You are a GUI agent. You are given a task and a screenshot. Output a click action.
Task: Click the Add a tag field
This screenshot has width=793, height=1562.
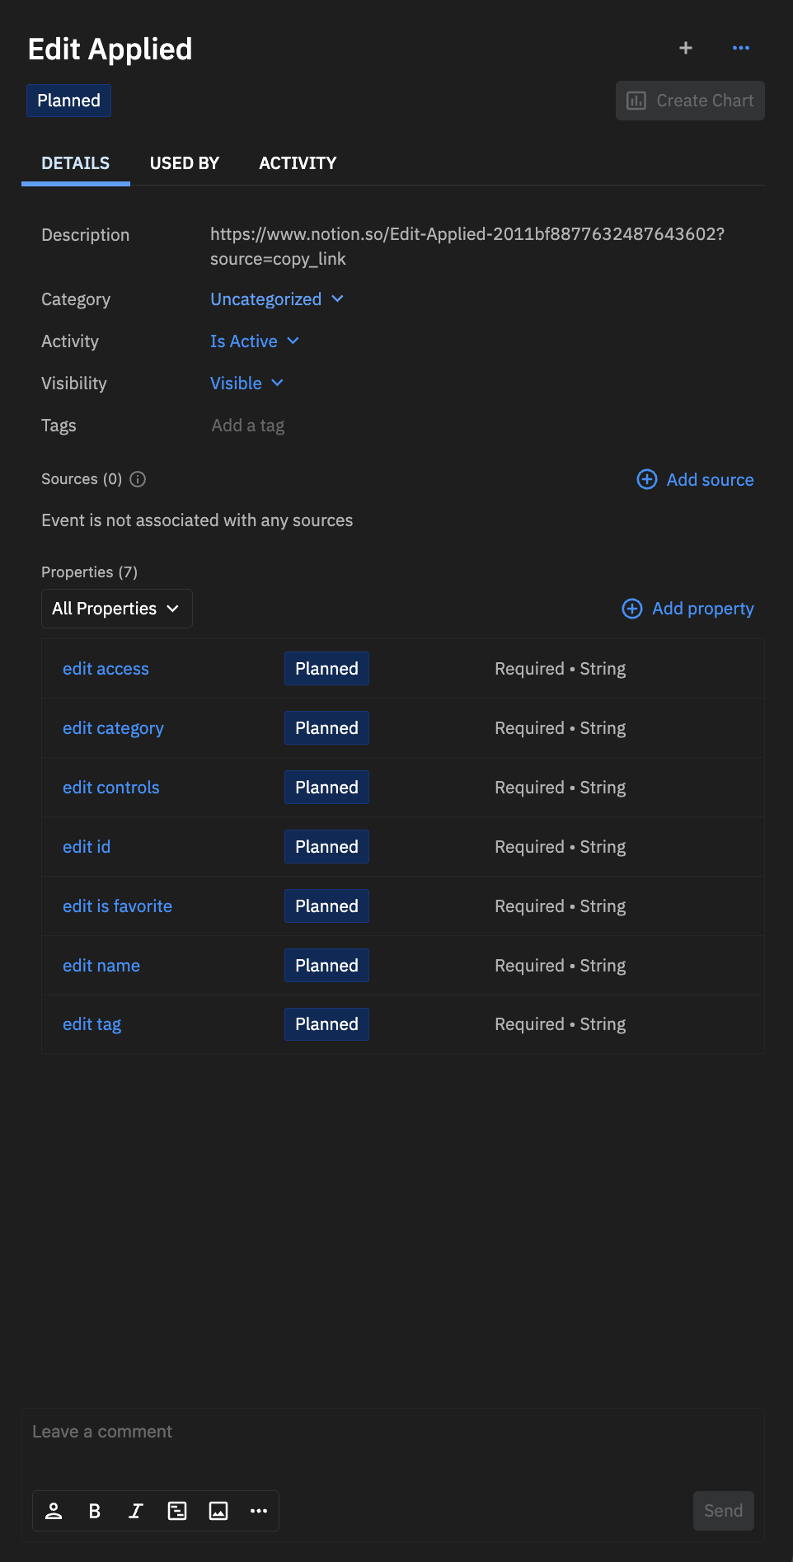248,426
